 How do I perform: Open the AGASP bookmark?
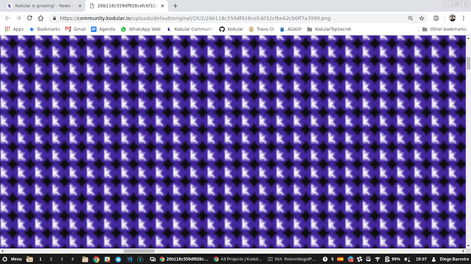pos(291,29)
